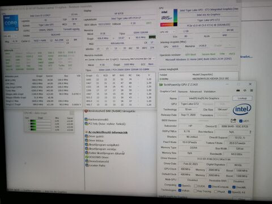272x204 pixels.
Task: Click icon beside PCI hely entry
Action: 86,124
